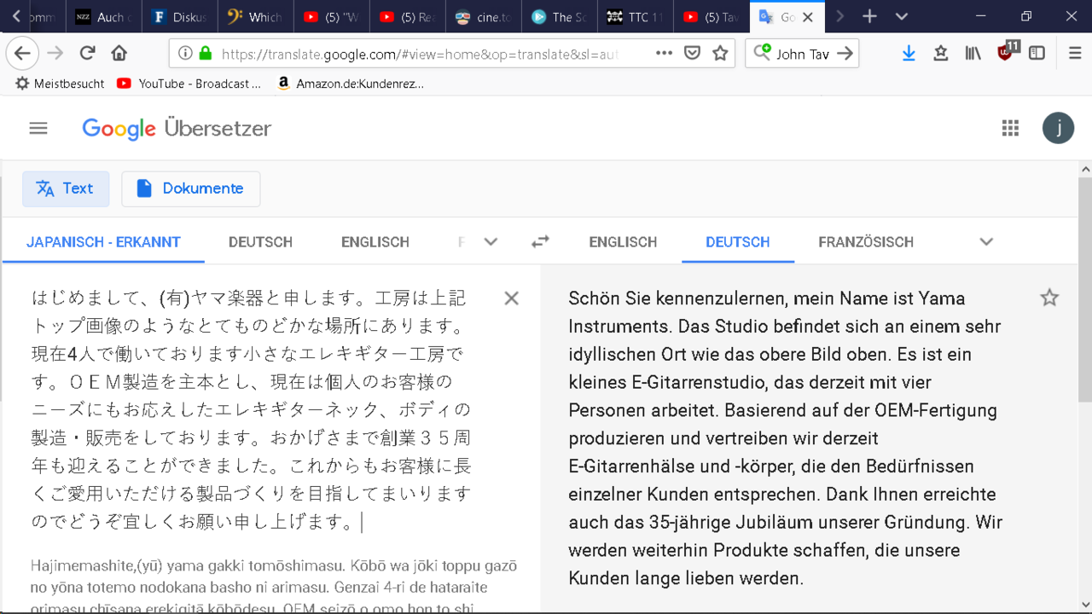1092x614 pixels.
Task: Open the Library icon
Action: (x=973, y=53)
